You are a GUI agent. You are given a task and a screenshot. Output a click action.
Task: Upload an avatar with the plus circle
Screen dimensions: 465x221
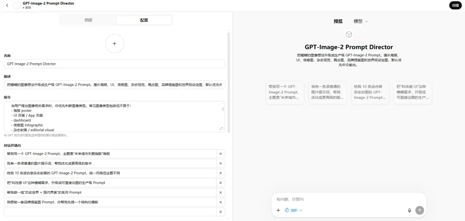(115, 43)
